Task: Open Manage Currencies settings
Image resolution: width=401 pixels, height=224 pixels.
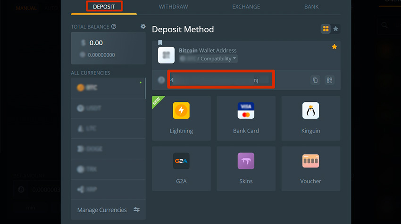Action: (108, 210)
